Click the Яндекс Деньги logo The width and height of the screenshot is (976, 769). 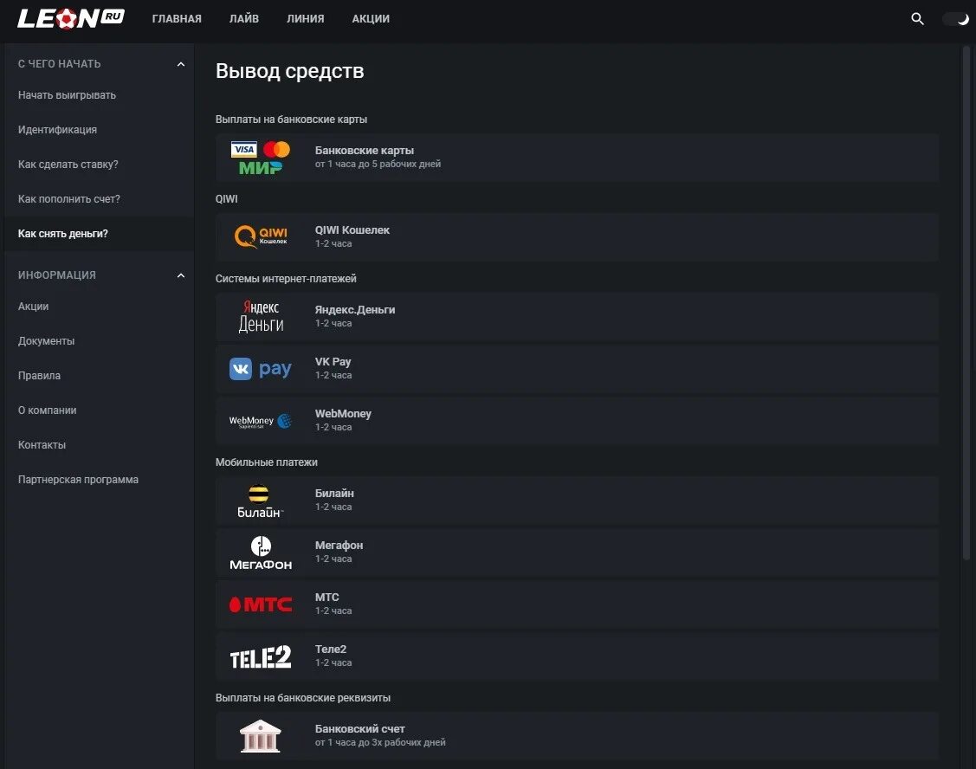[261, 316]
